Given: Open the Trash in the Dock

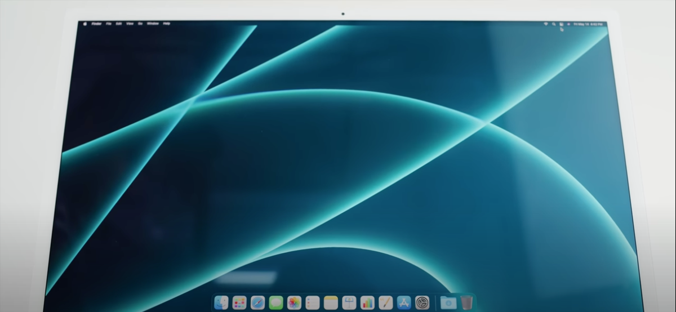Looking at the screenshot, I should (466, 302).
